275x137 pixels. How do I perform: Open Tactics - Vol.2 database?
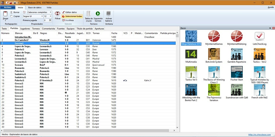260,54
